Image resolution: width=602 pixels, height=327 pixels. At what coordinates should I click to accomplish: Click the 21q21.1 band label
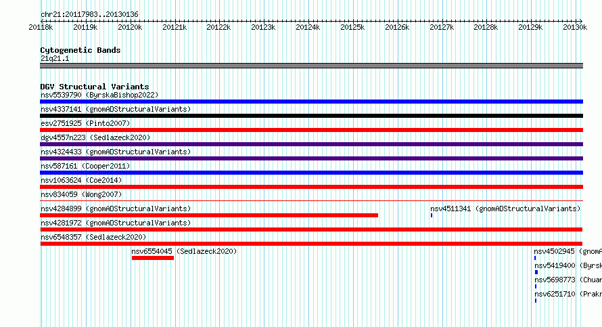point(55,58)
